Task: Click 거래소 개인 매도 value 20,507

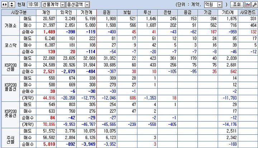Action: point(49,19)
